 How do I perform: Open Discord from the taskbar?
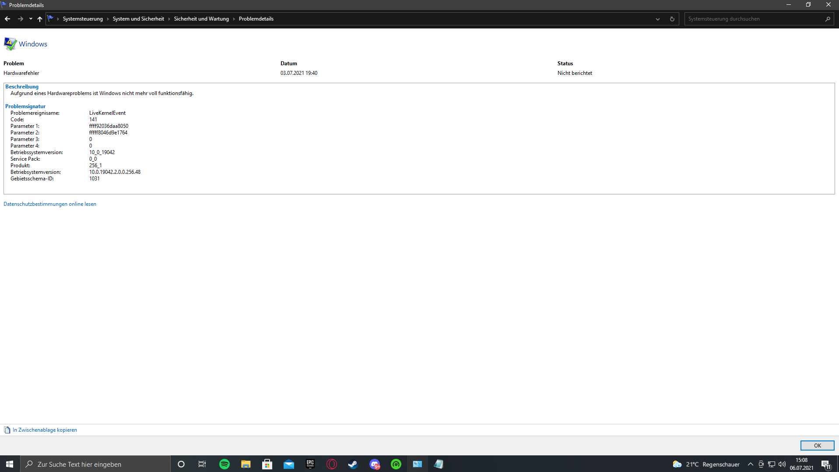click(375, 464)
